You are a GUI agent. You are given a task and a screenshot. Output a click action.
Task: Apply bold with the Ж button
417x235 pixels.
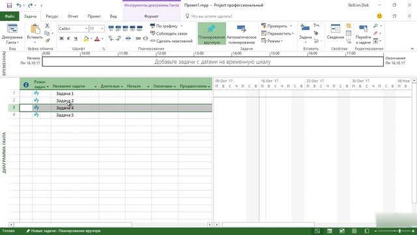61,39
